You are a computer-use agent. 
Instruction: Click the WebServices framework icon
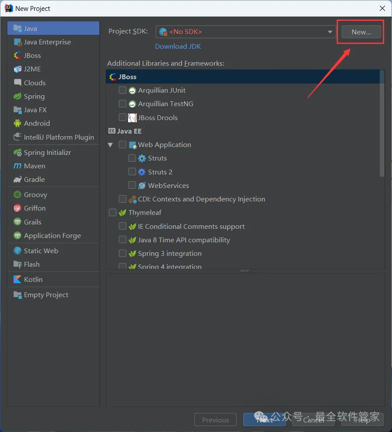point(142,186)
